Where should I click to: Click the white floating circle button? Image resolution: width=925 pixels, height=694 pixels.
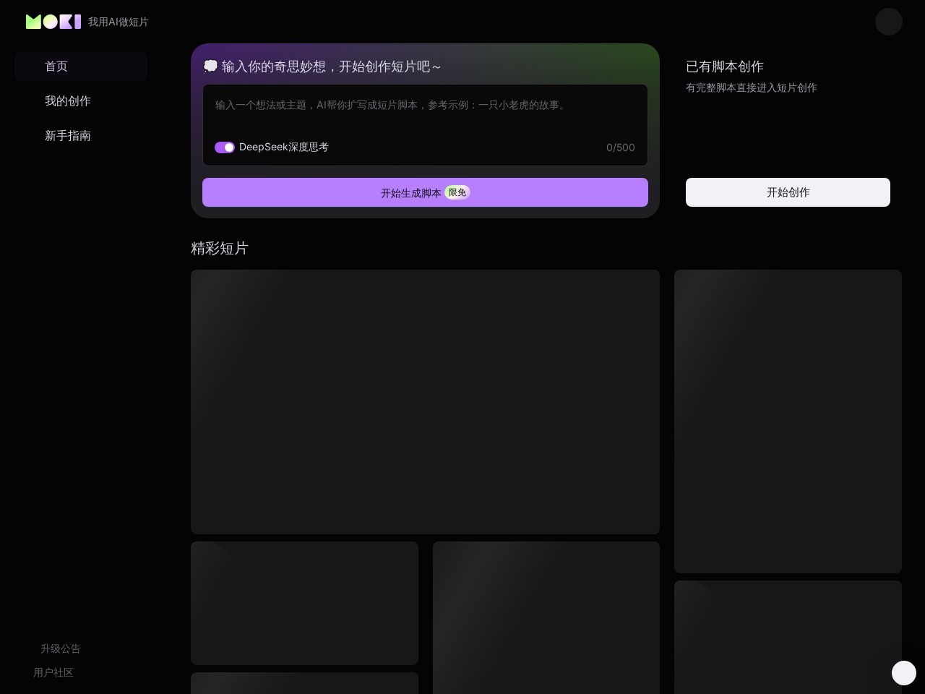click(904, 673)
